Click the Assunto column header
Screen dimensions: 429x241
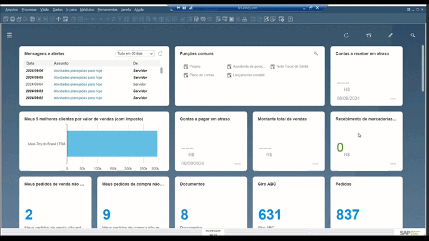pos(61,63)
